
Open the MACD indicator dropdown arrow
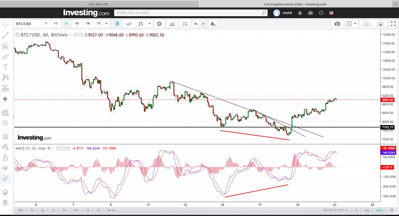click(x=53, y=148)
